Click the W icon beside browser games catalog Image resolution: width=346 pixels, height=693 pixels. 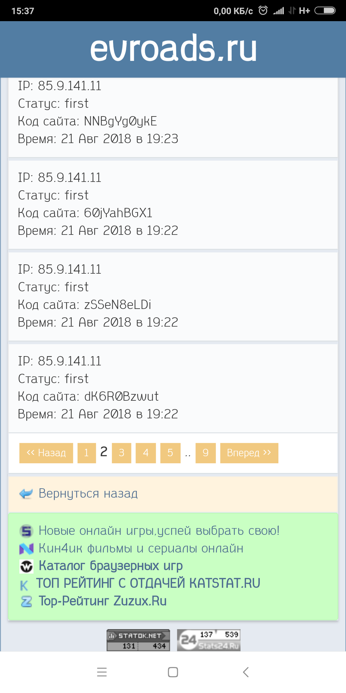[x=26, y=566]
